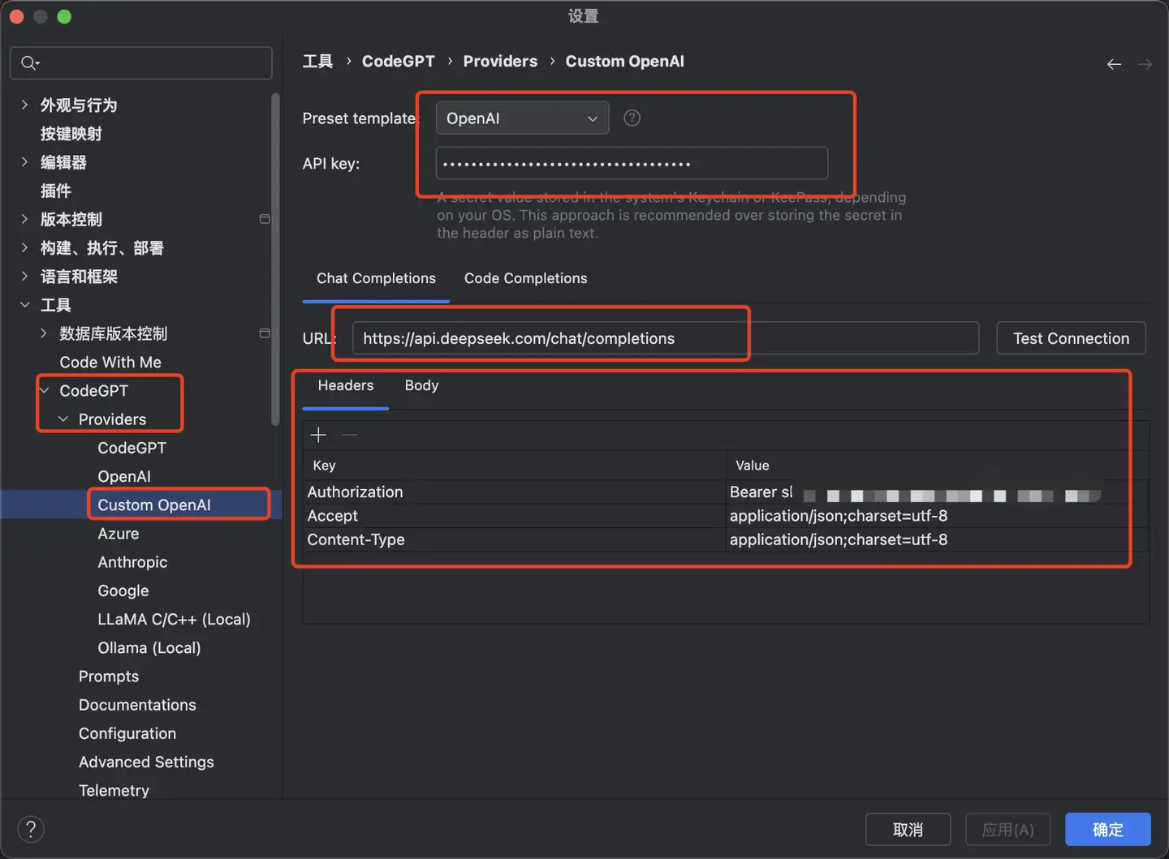1169x859 pixels.
Task: Select OpenAI provider in tree
Action: (x=124, y=477)
